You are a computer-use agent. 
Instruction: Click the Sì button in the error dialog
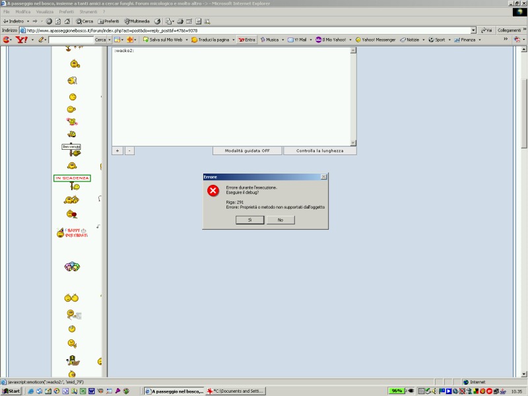click(x=250, y=220)
